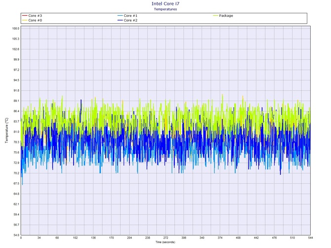Viewport: 331px width, 248px height.
Task: Click the 68 tick on time axis
Action: click(57, 238)
